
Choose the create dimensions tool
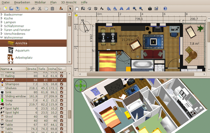click(x=96, y=8)
